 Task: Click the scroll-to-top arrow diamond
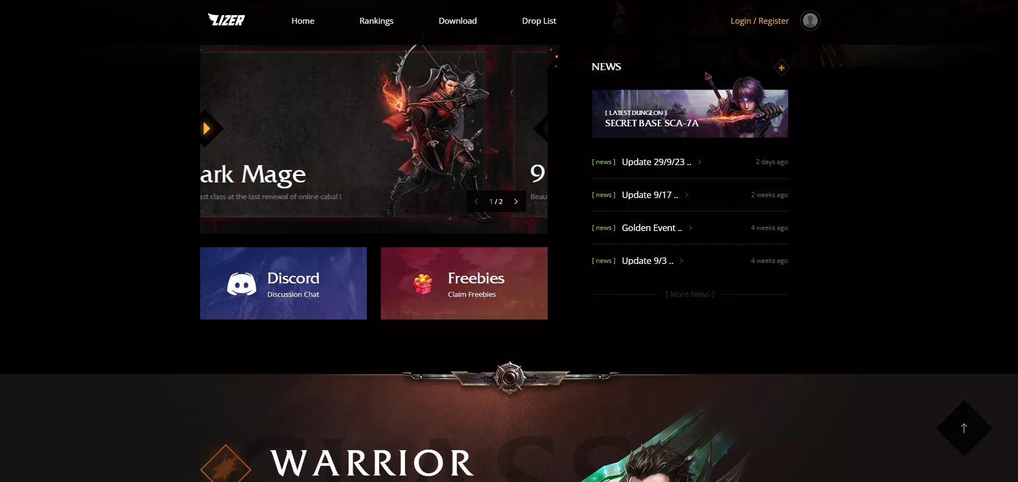[964, 428]
